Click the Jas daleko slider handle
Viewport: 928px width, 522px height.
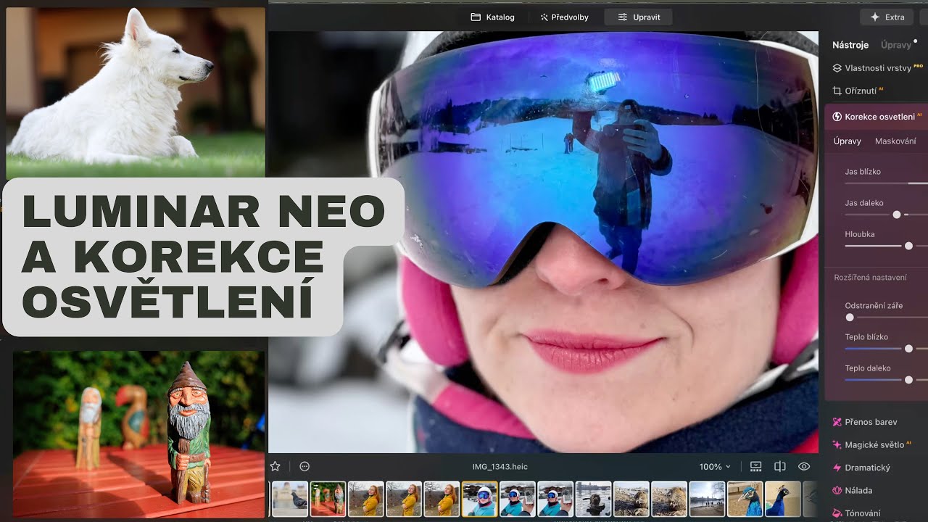pos(897,215)
